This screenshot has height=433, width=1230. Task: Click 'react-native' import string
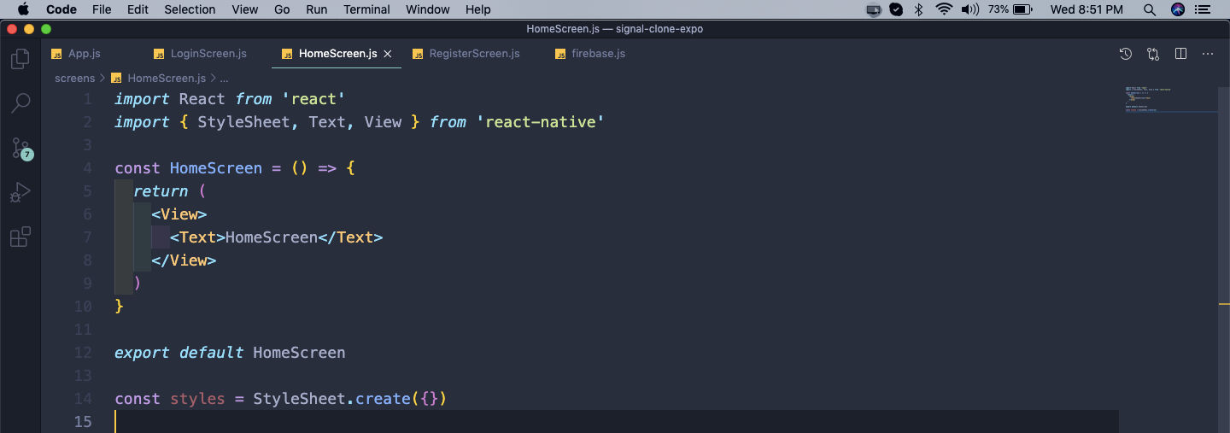point(540,122)
